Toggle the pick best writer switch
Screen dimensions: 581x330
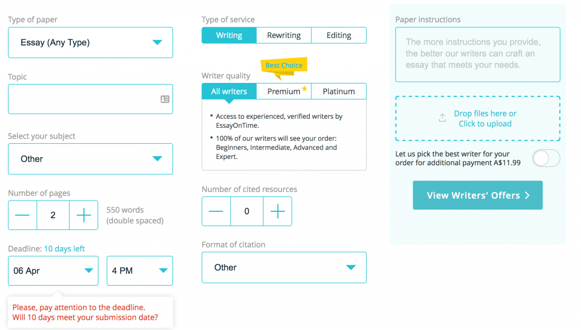click(546, 158)
